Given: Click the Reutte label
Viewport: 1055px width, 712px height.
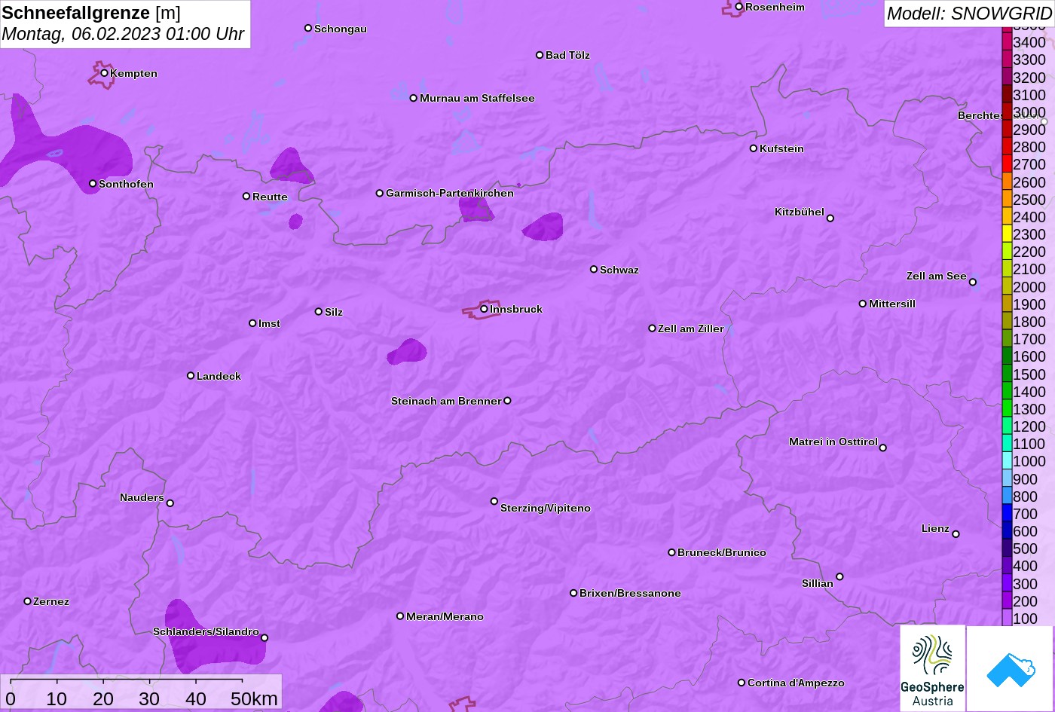Looking at the screenshot, I should (x=271, y=197).
